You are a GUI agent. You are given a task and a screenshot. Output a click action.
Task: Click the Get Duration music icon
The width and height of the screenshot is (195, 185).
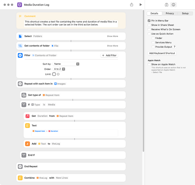coord(27,116)
